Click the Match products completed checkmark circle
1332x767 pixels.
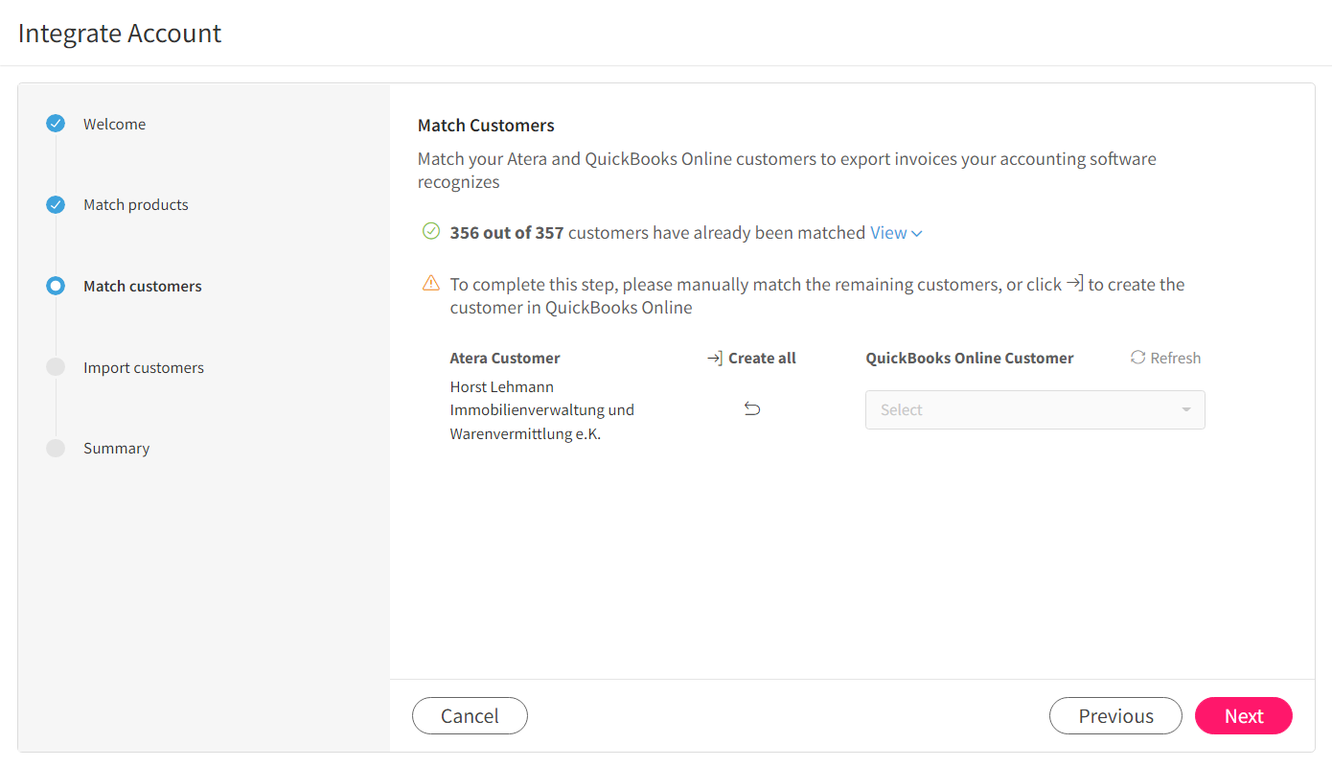pos(56,204)
